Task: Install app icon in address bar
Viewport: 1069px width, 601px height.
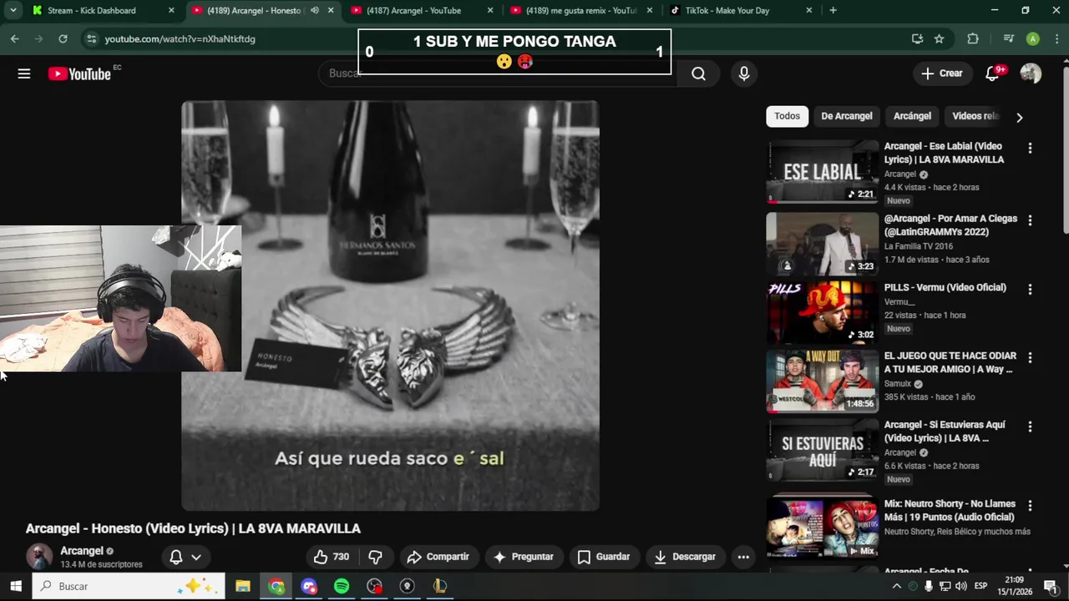Action: tap(917, 38)
